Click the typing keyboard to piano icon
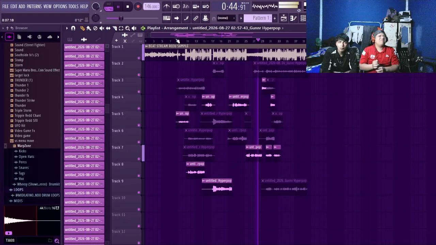The width and height of the screenshot is (436, 245). coord(167,18)
